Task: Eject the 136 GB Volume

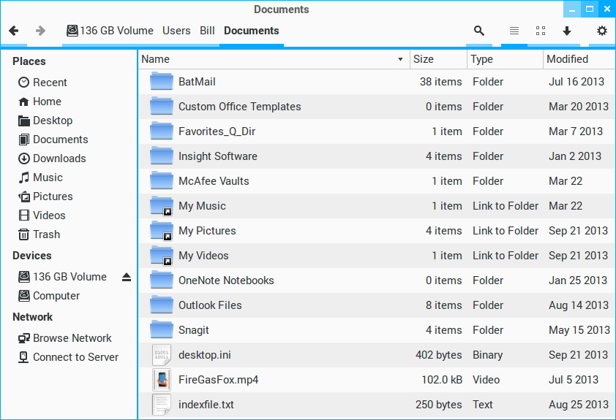Action: click(x=126, y=277)
